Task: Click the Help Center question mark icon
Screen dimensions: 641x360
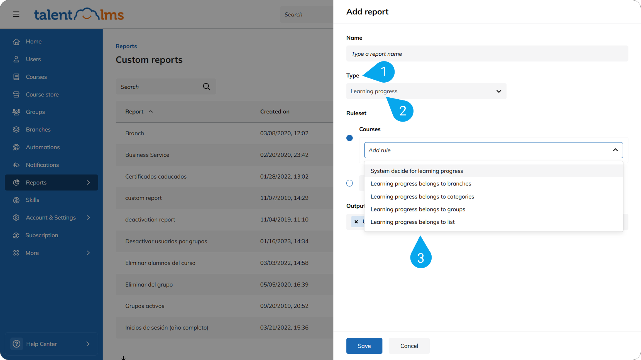Action: pyautogui.click(x=16, y=344)
